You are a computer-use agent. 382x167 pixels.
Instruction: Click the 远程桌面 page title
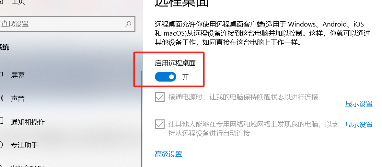[x=182, y=3]
